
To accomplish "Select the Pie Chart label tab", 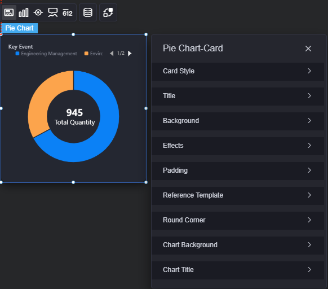I will (20, 28).
